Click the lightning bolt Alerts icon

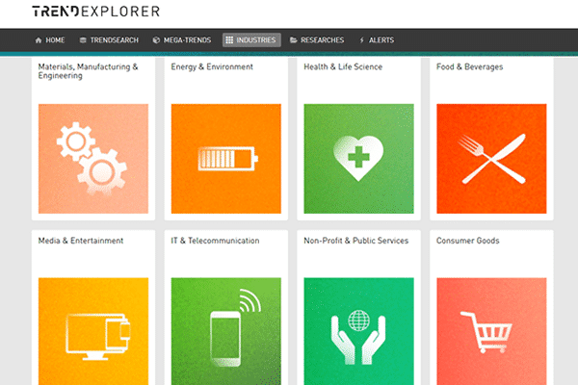(x=362, y=40)
